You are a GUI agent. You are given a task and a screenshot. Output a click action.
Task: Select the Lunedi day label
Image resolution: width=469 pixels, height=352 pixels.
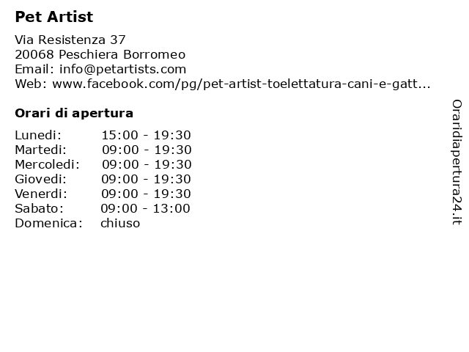pos(38,135)
